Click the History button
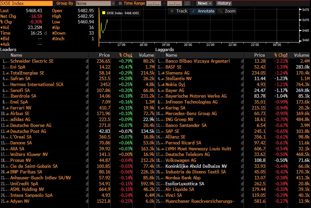311x208 pixels. (x=224, y=3)
